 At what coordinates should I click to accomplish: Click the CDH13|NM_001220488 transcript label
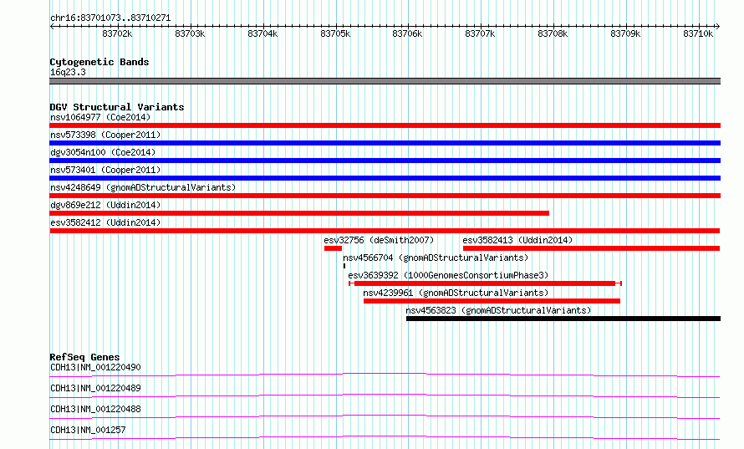95,409
